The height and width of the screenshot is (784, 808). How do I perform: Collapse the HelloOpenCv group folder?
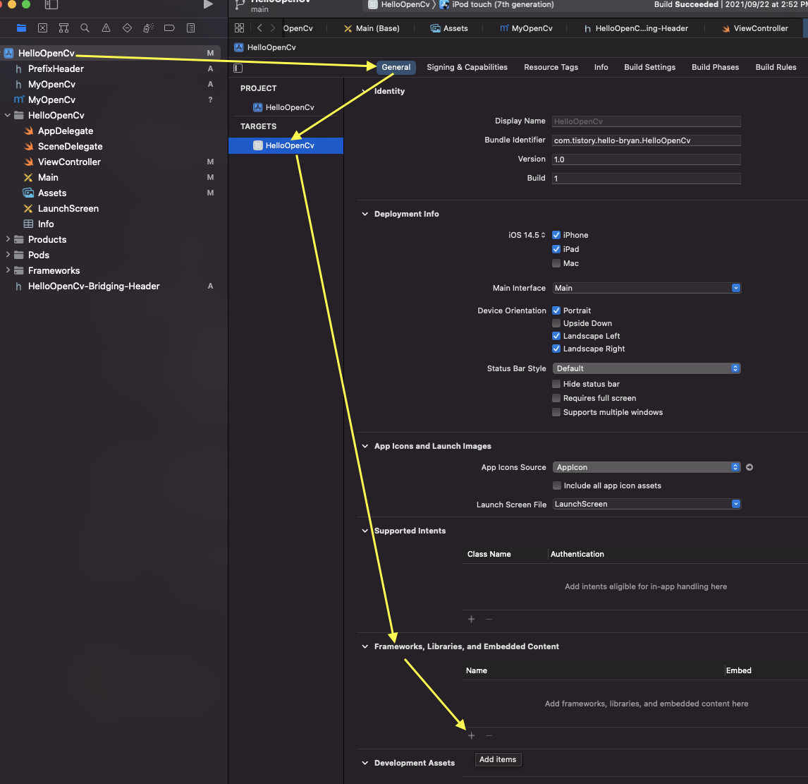pyautogui.click(x=8, y=115)
